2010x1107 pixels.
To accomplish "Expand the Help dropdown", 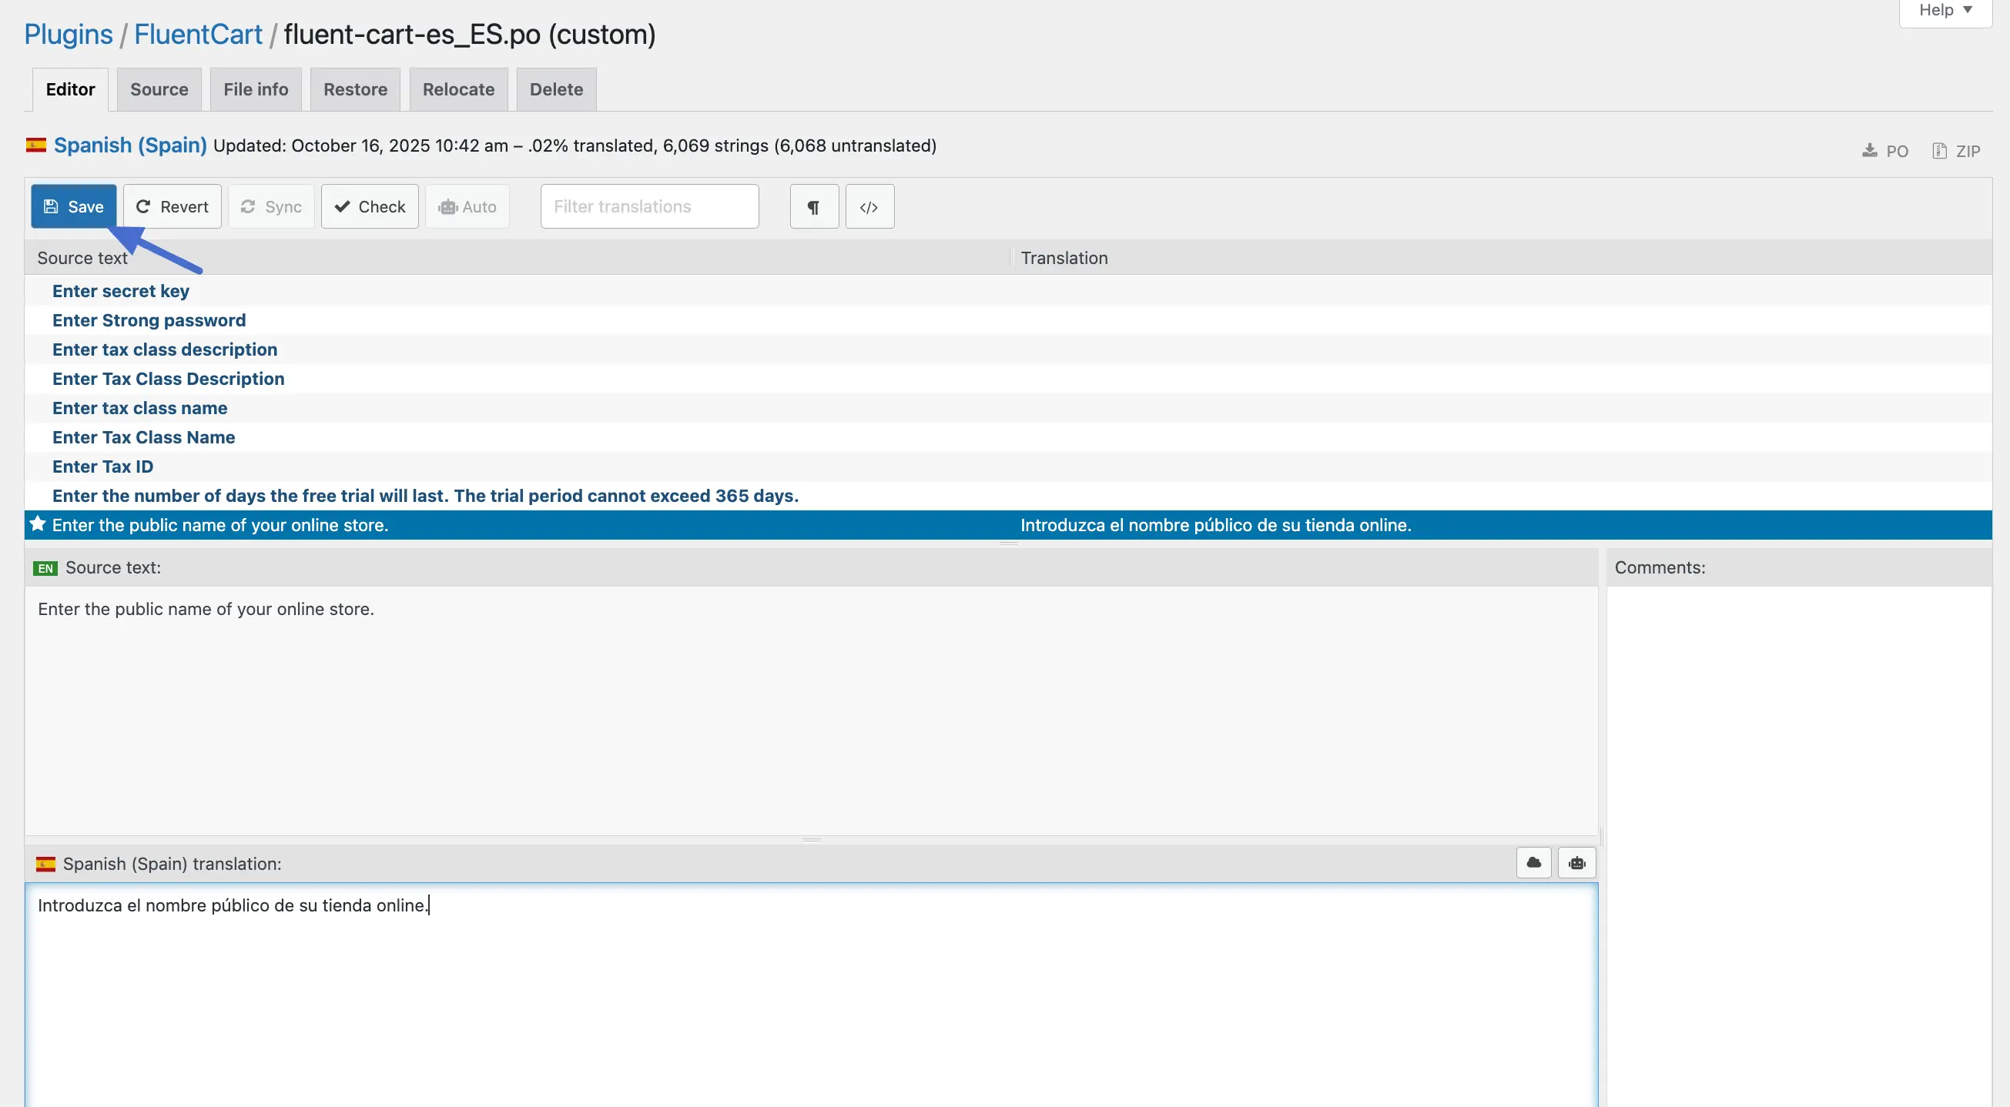I will point(1945,10).
